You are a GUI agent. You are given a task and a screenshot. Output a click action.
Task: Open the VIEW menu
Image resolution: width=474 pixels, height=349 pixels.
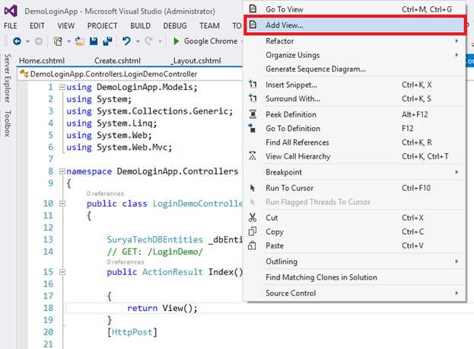[x=66, y=26]
